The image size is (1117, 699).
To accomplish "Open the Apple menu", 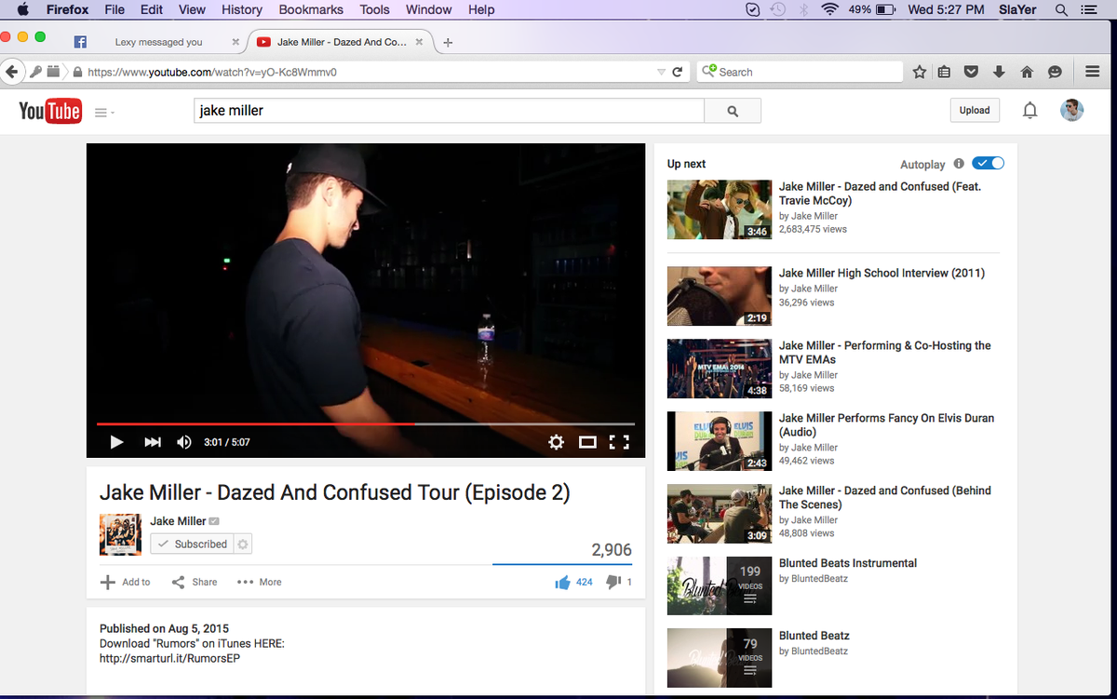I will [23, 9].
